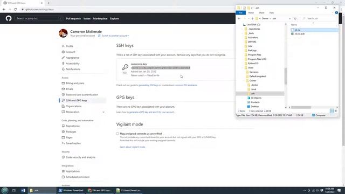
Task: Click the browser reload icon
Action: (16, 10)
